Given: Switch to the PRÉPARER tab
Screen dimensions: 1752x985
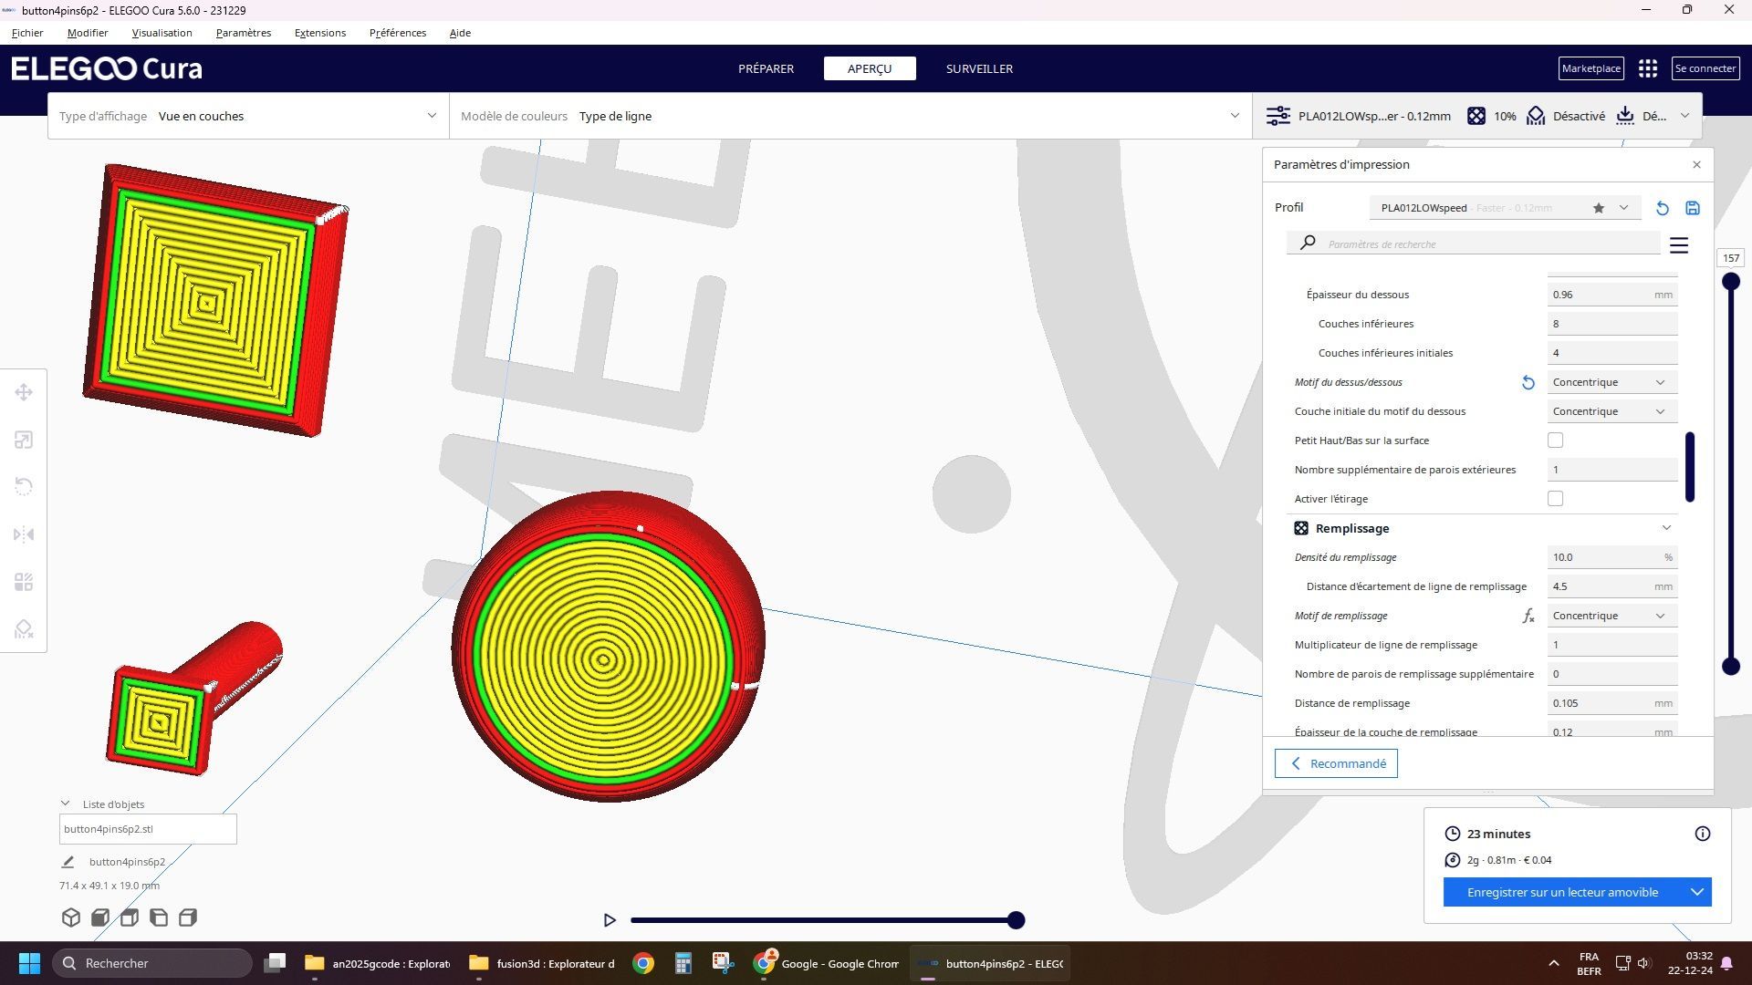Looking at the screenshot, I should tap(766, 68).
